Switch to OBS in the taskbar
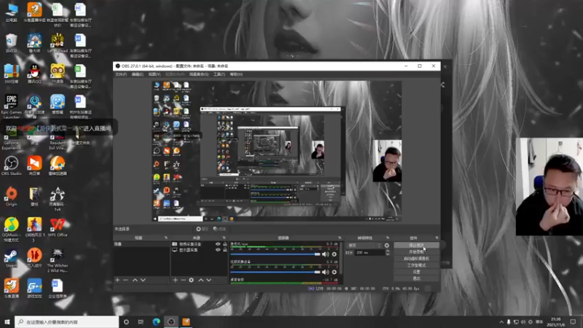583x328 pixels. pyautogui.click(x=171, y=321)
